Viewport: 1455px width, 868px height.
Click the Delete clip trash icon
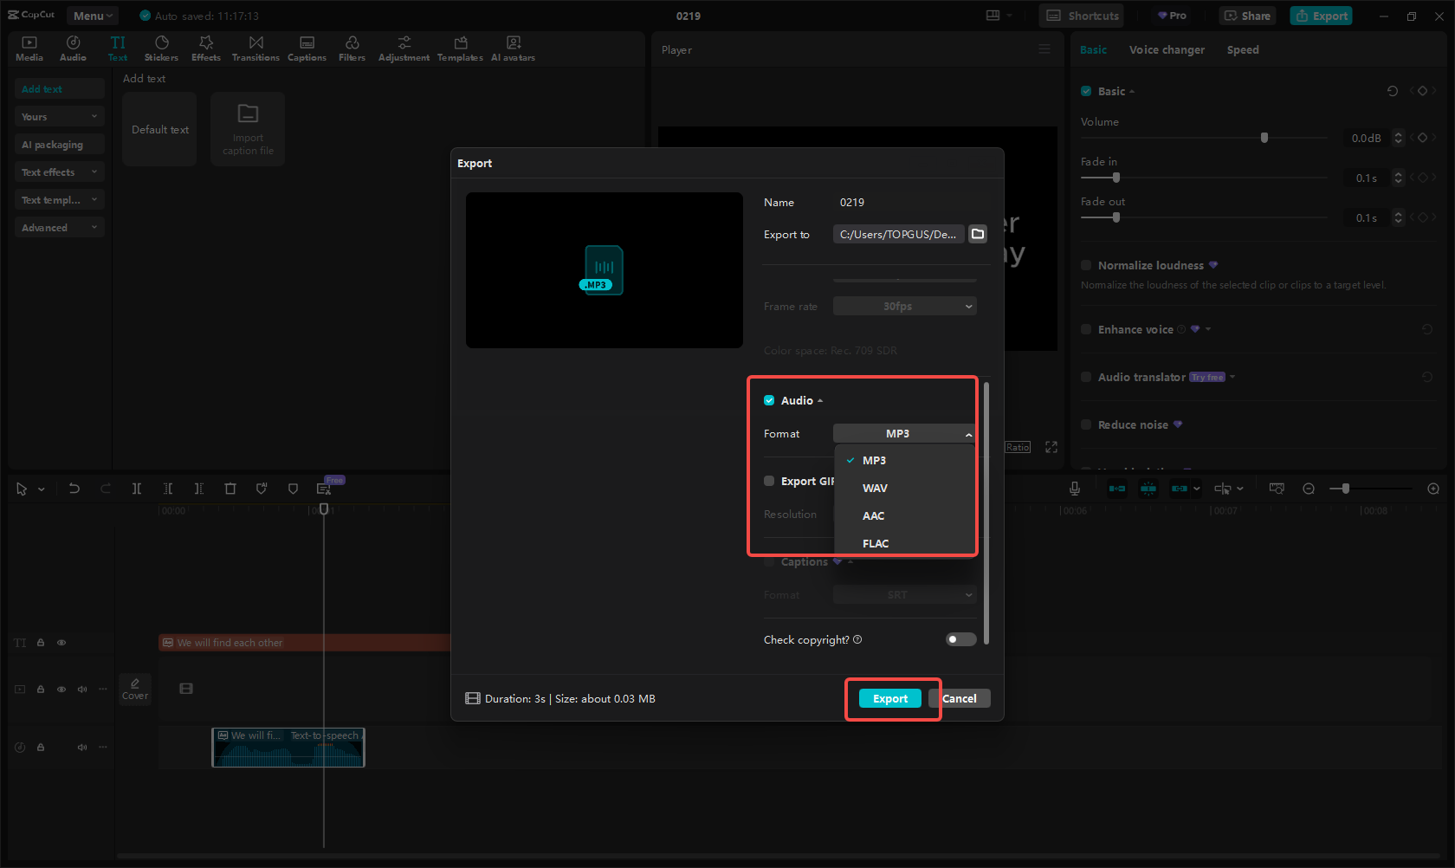[x=230, y=489]
